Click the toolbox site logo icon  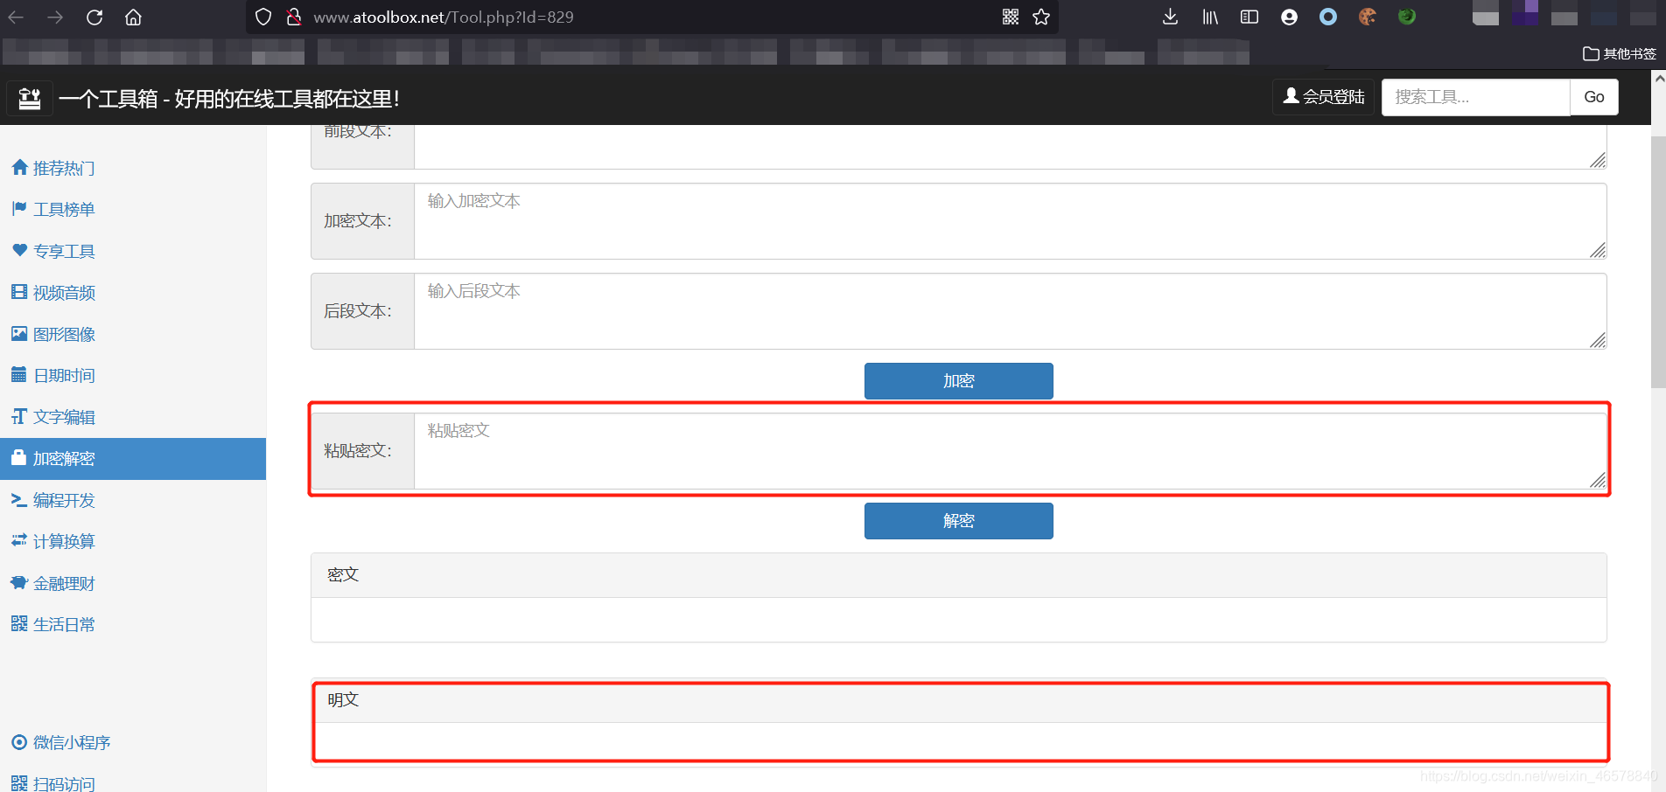(x=30, y=98)
